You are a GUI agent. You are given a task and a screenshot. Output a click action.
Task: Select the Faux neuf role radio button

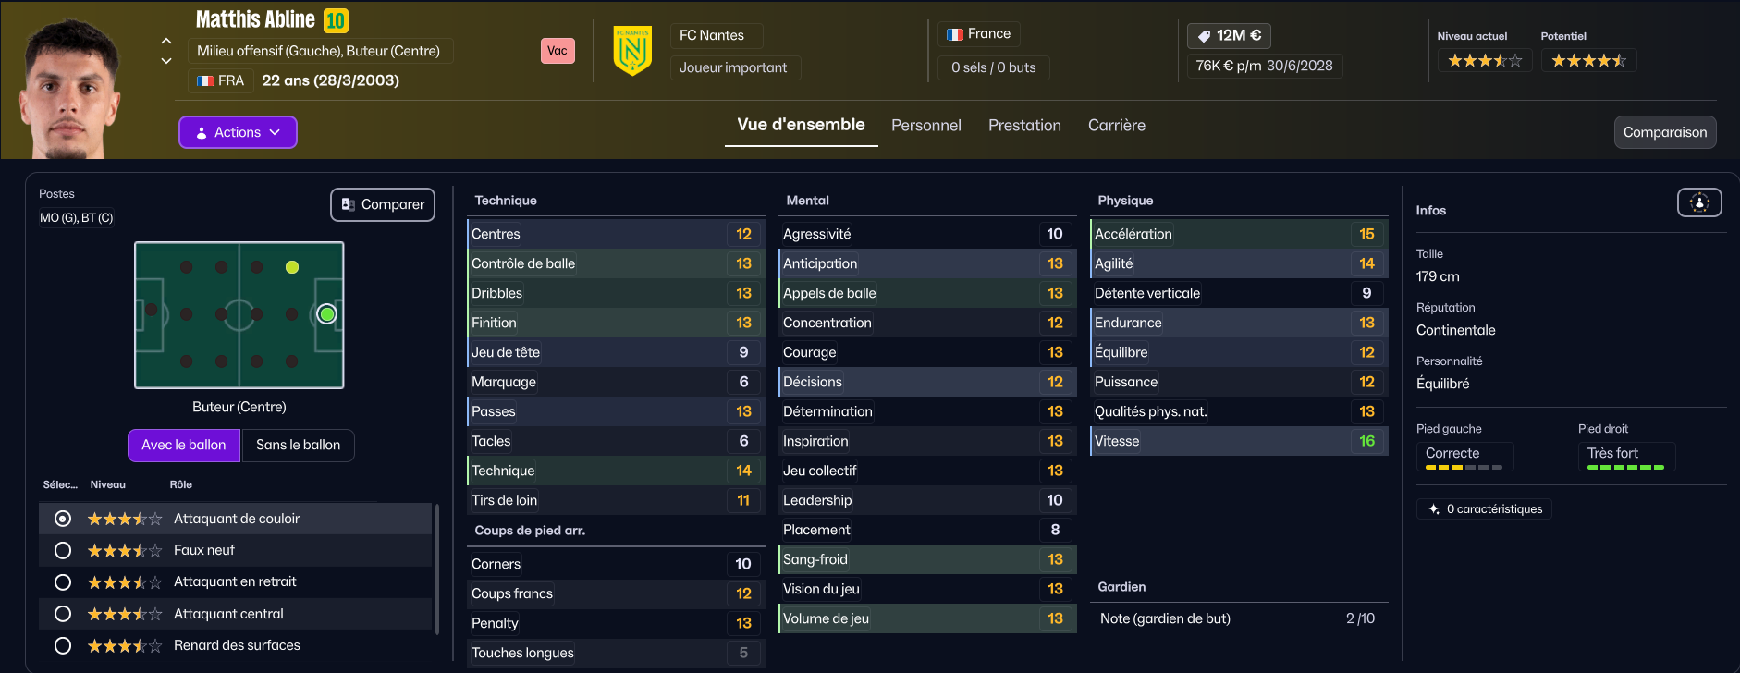point(63,551)
